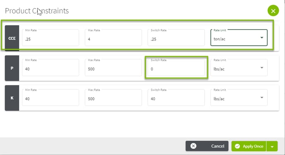Open the P Rate Unit dropdown
Viewport: 285px width, 155px height.
click(x=239, y=68)
